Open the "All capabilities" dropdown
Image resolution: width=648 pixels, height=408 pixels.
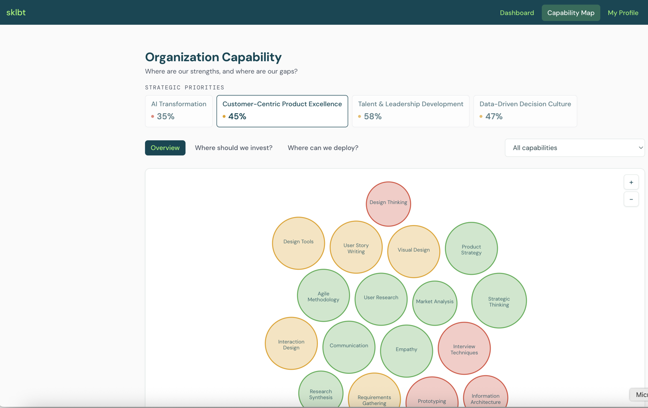click(575, 148)
